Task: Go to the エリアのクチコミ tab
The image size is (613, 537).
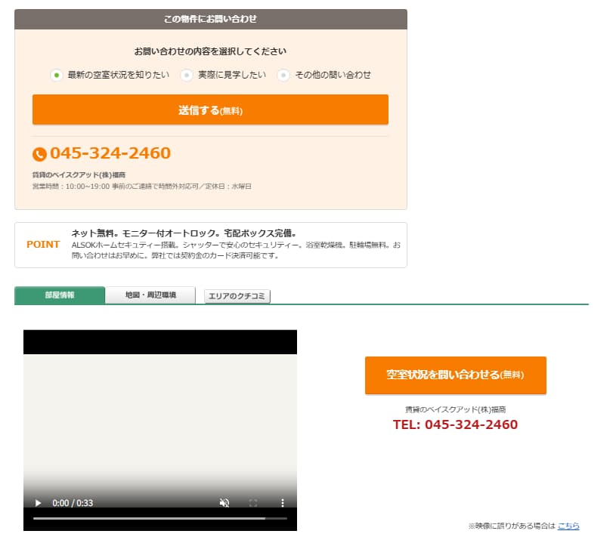Action: pos(237,296)
